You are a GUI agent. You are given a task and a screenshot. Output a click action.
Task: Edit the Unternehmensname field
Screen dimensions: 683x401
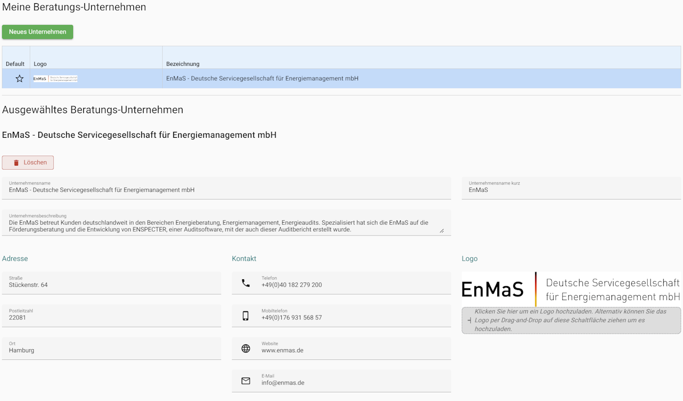point(226,188)
